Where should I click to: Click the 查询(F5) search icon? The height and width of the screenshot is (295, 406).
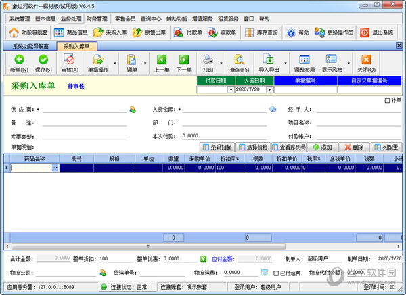(240, 60)
